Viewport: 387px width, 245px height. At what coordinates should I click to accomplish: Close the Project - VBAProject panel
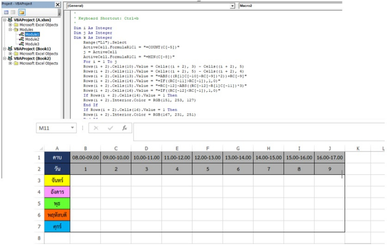(58, 4)
